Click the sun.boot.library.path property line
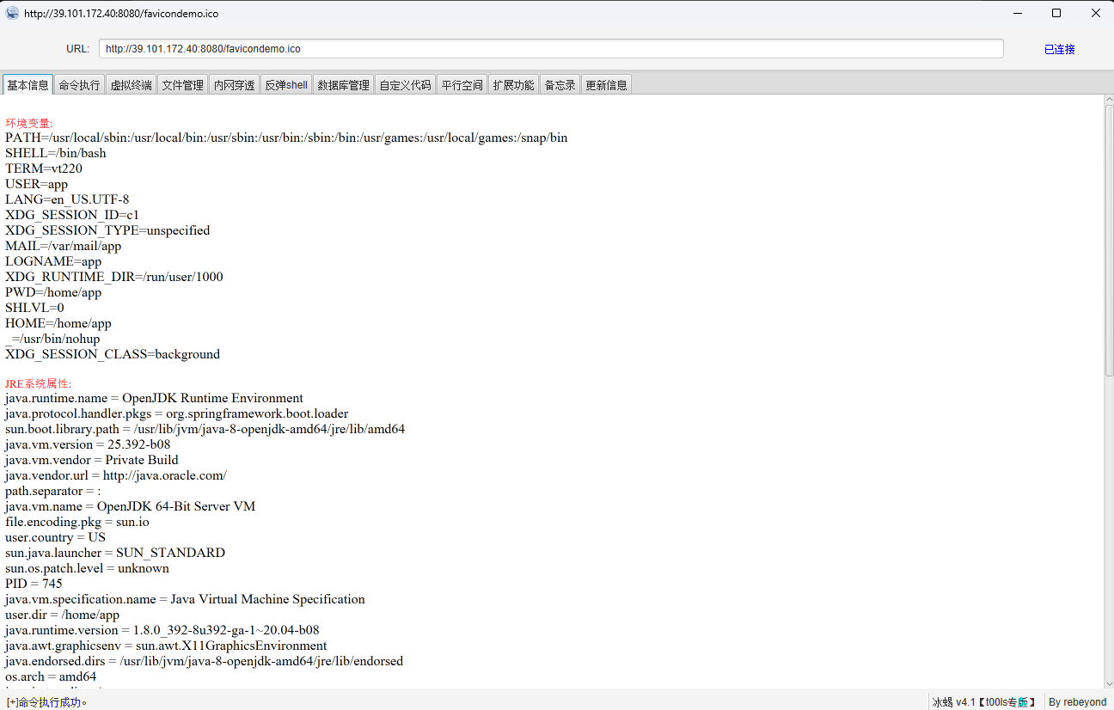This screenshot has height=710, width=1114. pyautogui.click(x=205, y=429)
